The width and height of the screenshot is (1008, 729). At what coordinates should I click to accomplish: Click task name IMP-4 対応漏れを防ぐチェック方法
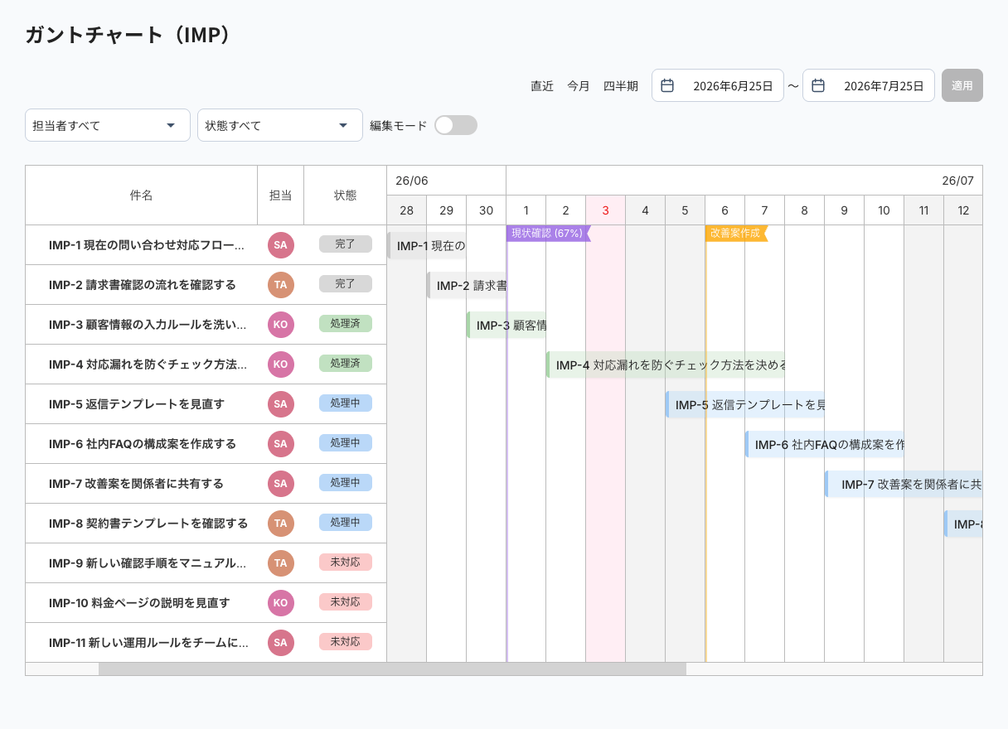point(148,364)
